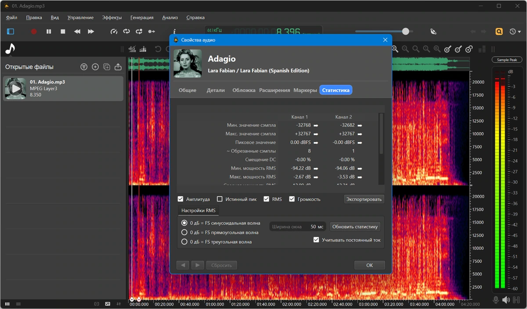The width and height of the screenshot is (527, 309).
Task: Click the plain magnifier zoom icon
Action: coord(416,49)
